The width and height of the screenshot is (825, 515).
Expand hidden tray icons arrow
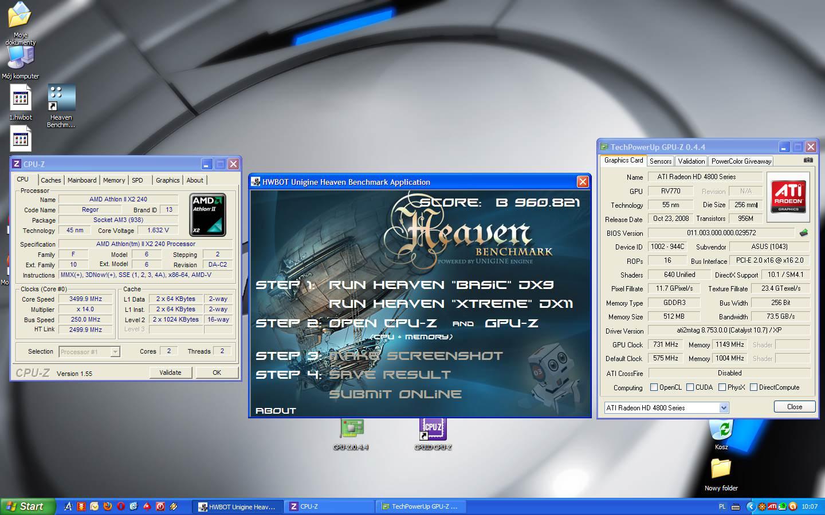[x=751, y=506]
